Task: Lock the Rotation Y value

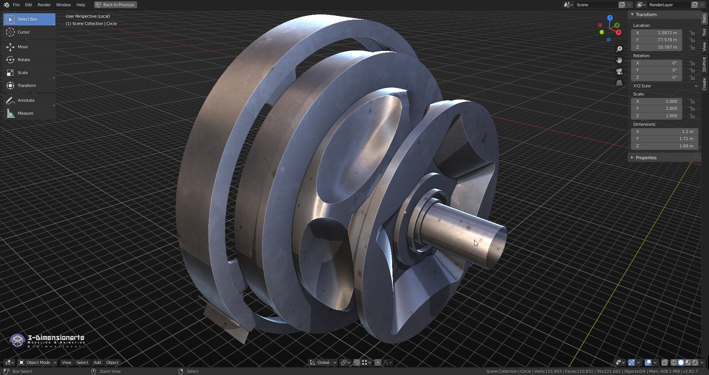Action: point(692,70)
